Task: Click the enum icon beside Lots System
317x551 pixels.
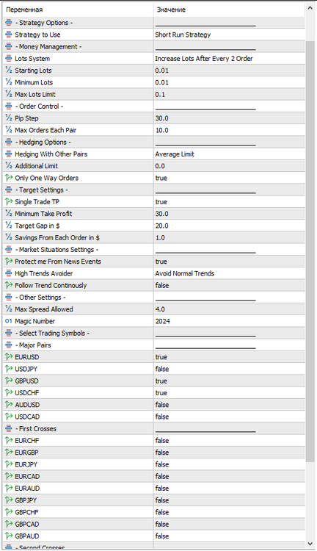Action: 9,59
